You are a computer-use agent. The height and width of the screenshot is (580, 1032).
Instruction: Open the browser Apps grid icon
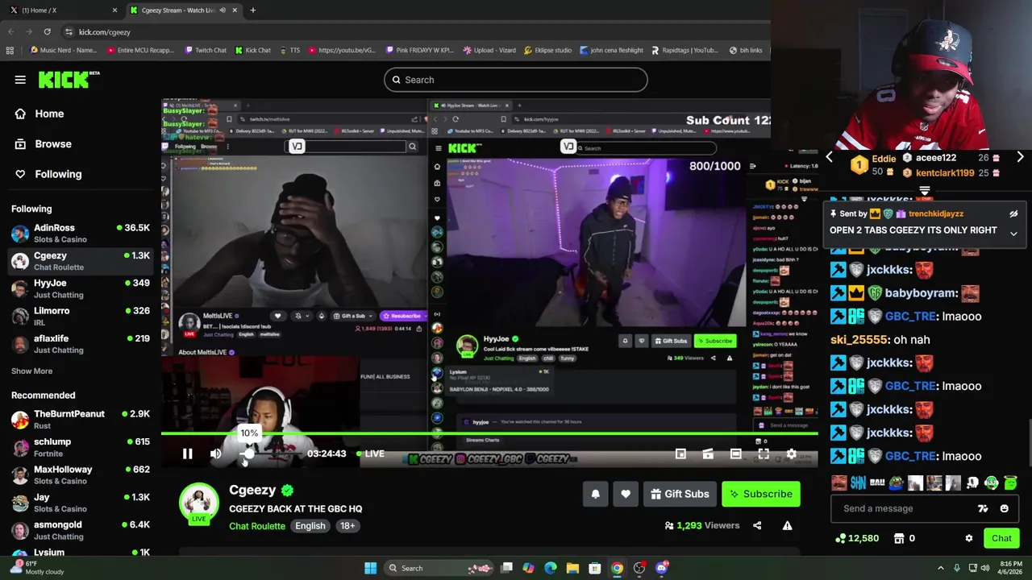10,50
